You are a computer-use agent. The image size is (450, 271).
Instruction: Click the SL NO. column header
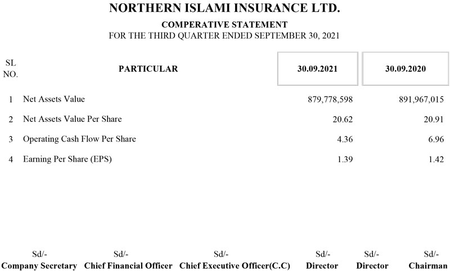pos(11,69)
